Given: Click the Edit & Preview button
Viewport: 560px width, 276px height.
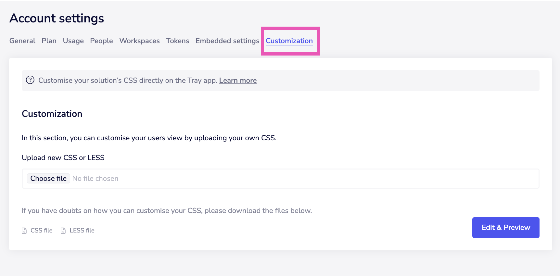Looking at the screenshot, I should [505, 228].
